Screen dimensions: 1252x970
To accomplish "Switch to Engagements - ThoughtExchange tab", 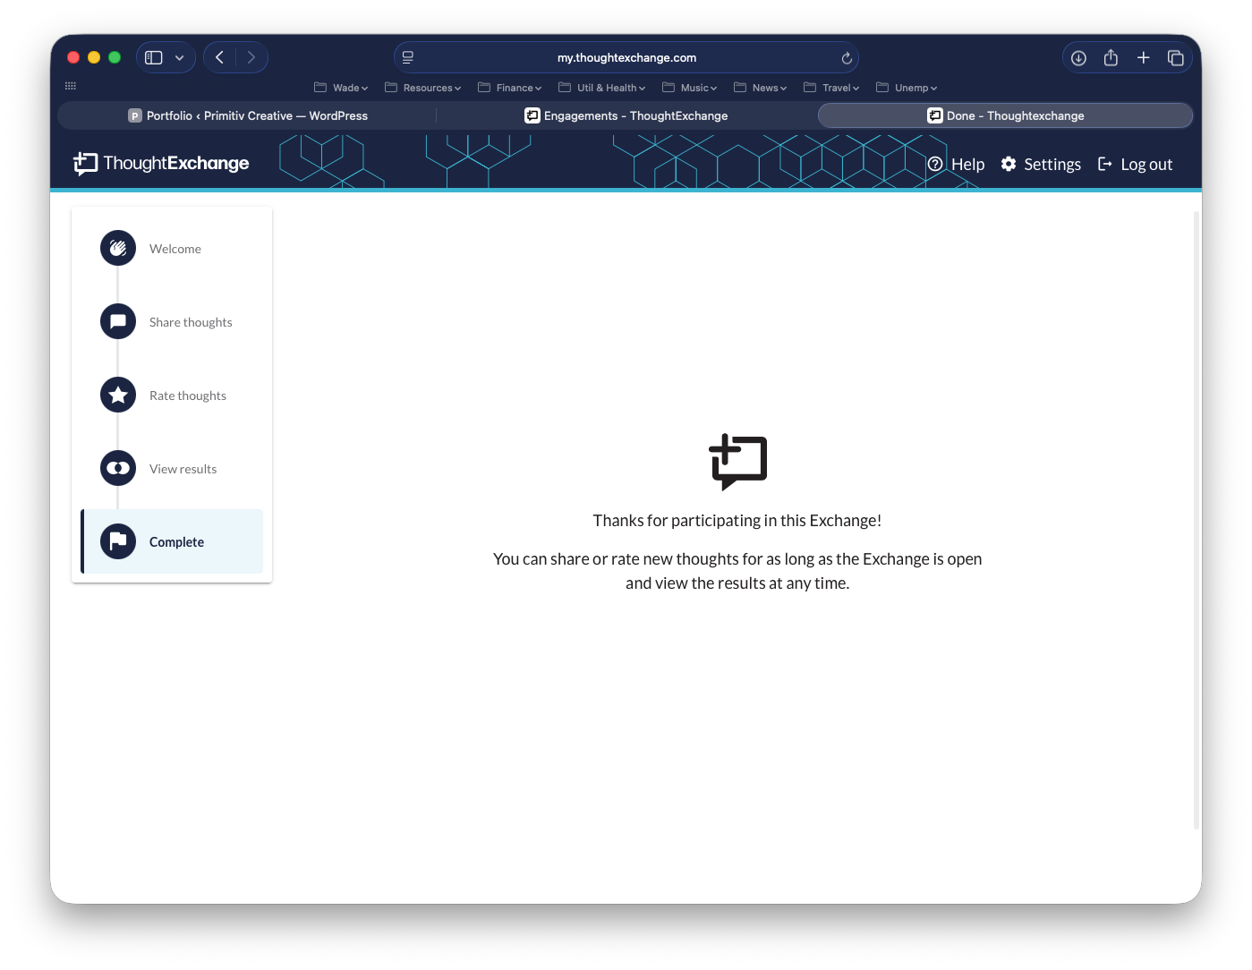I will point(626,115).
